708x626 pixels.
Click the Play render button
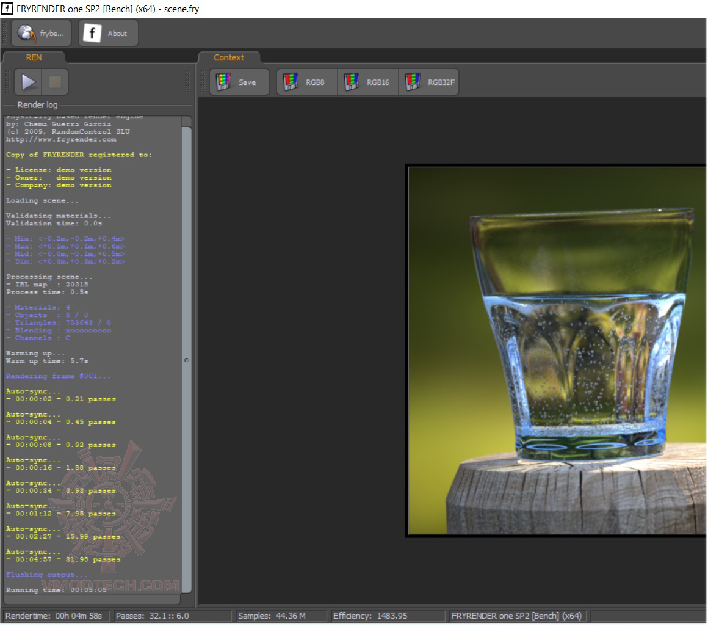[28, 82]
